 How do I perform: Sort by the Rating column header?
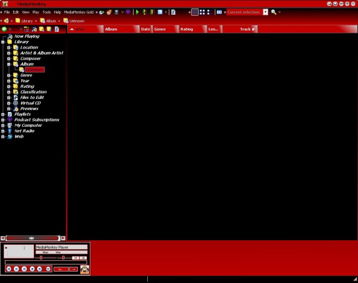(192, 29)
